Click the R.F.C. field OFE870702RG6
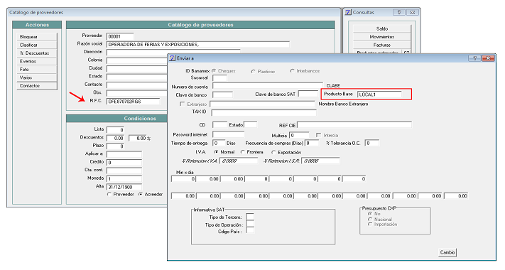The height and width of the screenshot is (270, 505). [133, 102]
